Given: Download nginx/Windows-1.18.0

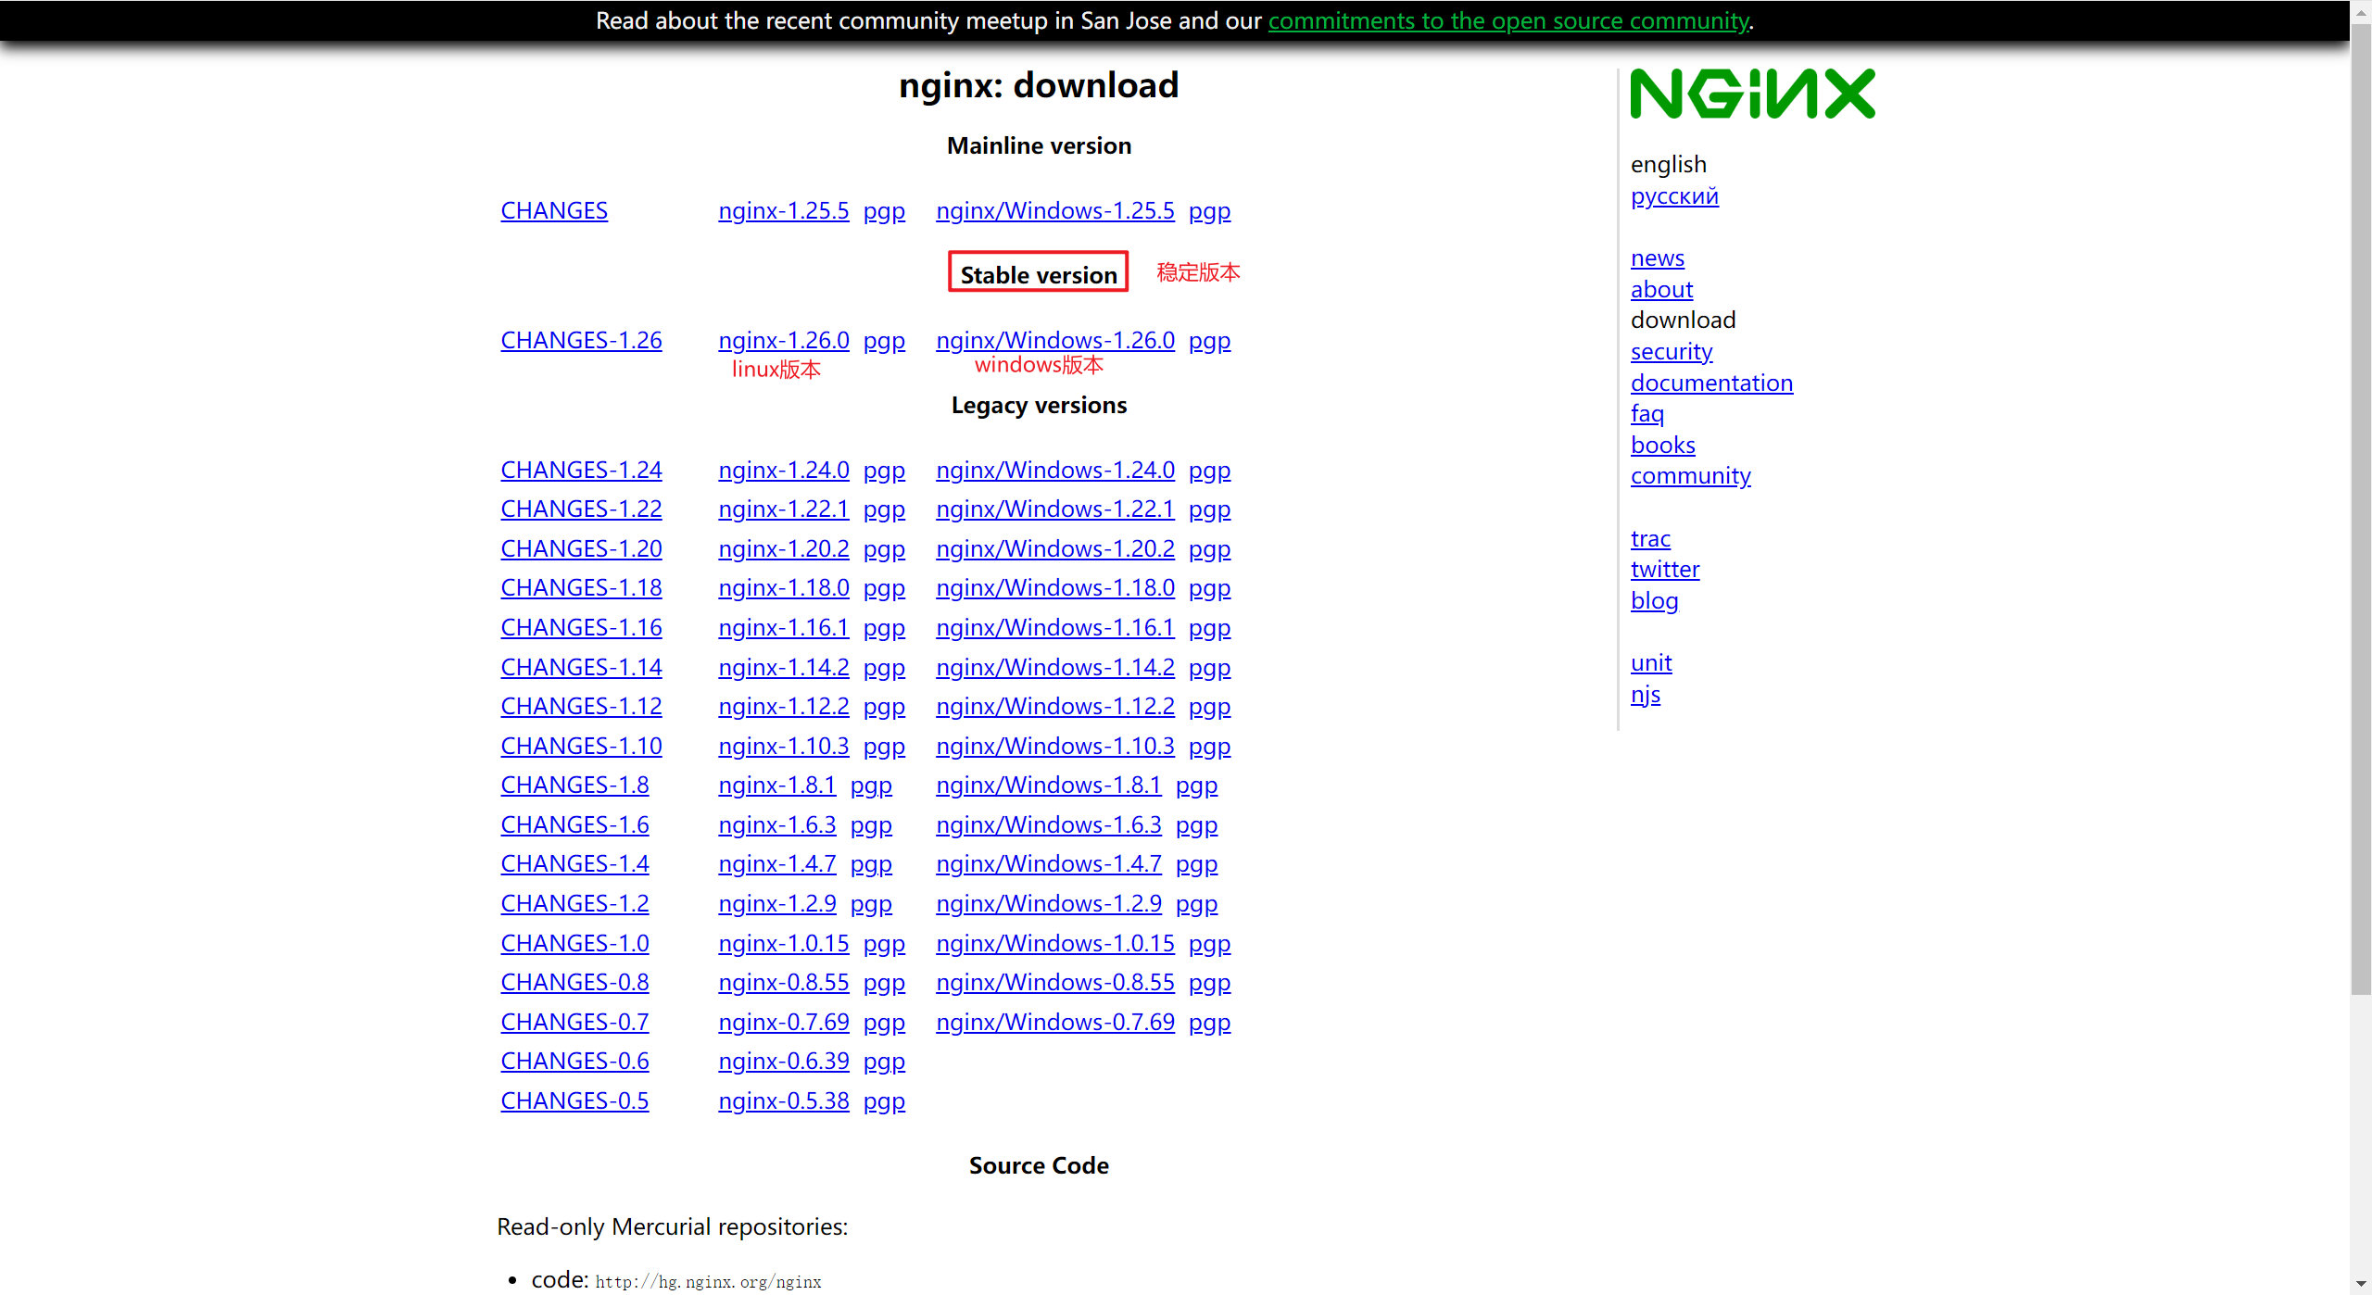Looking at the screenshot, I should (1055, 587).
